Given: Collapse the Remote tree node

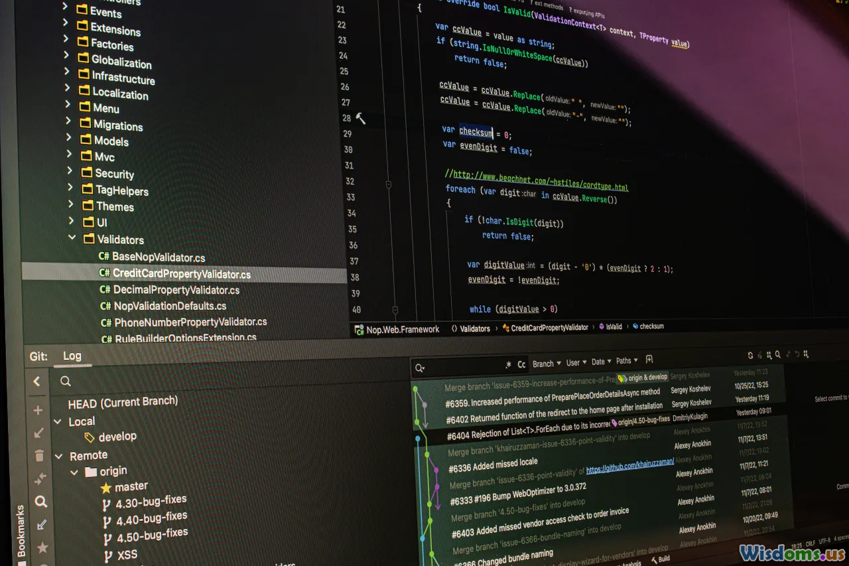Looking at the screenshot, I should point(58,455).
